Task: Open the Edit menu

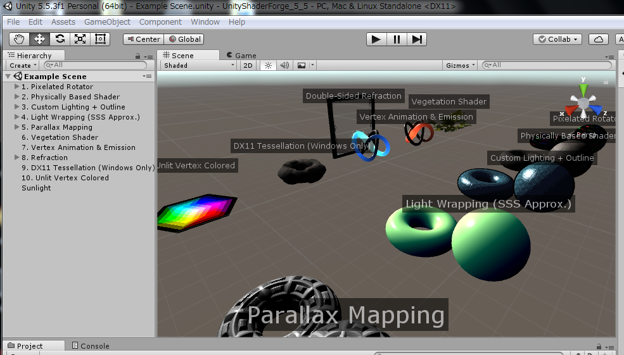Action: (35, 22)
